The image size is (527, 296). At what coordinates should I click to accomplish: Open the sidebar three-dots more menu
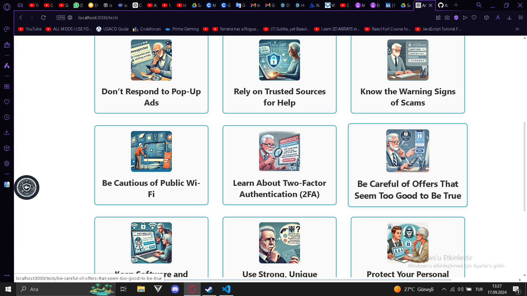click(7, 275)
